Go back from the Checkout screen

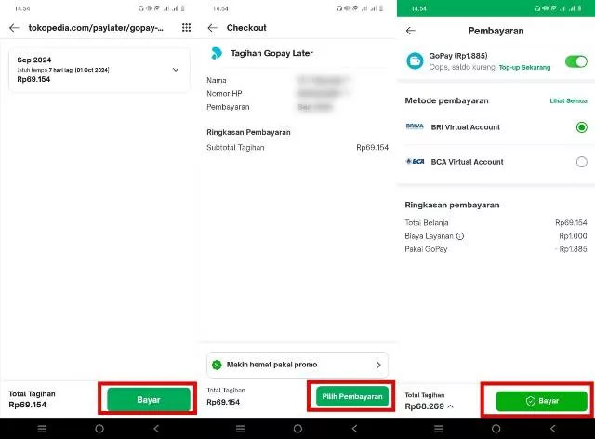pyautogui.click(x=213, y=28)
